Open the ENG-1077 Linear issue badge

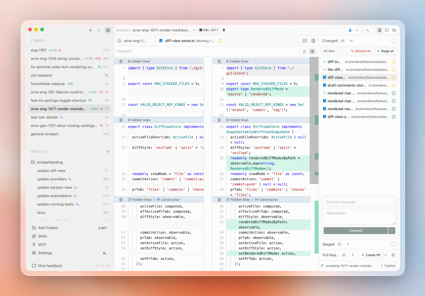pyautogui.click(x=208, y=30)
